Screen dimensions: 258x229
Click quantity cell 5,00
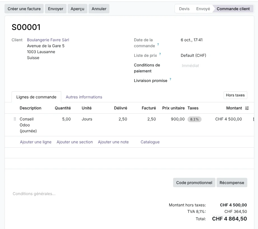pos(66,119)
